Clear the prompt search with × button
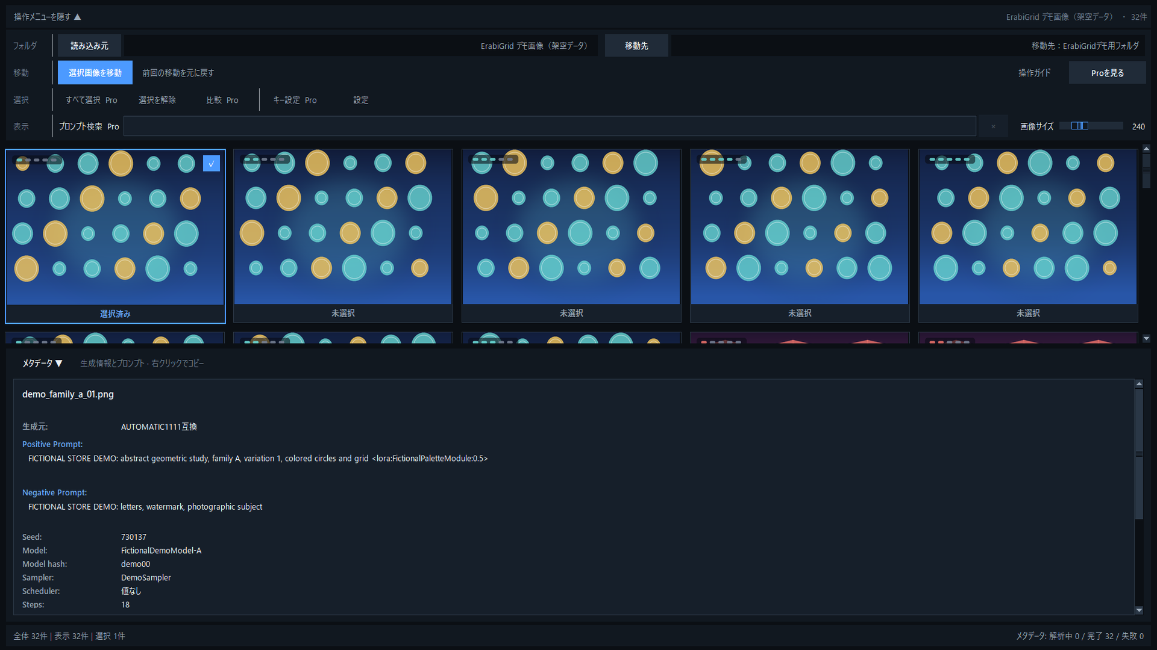 pos(993,126)
